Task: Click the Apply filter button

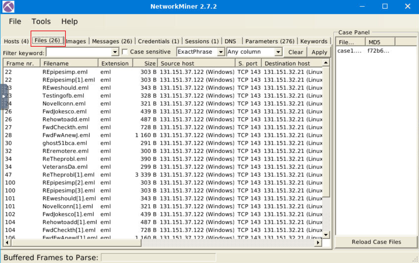Action: tap(319, 52)
